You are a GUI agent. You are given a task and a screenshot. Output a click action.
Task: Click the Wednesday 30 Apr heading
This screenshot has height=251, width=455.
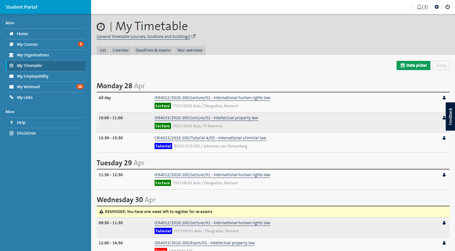point(126,200)
